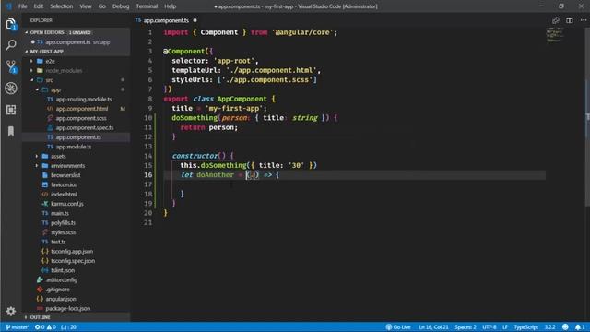
Task: Click the code minimap preview
Action: point(554,35)
